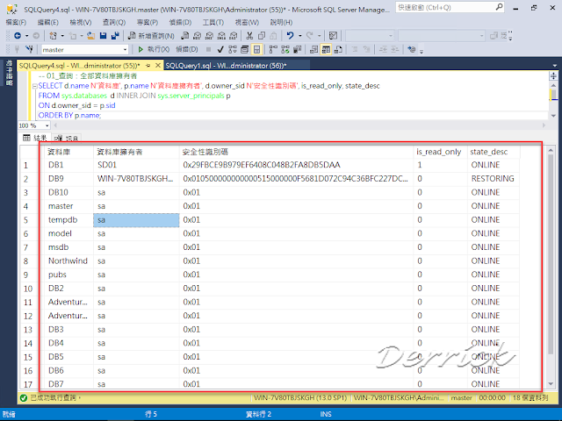Select the Northwind database cell
Screen dimensions: 562x421
(x=68, y=261)
